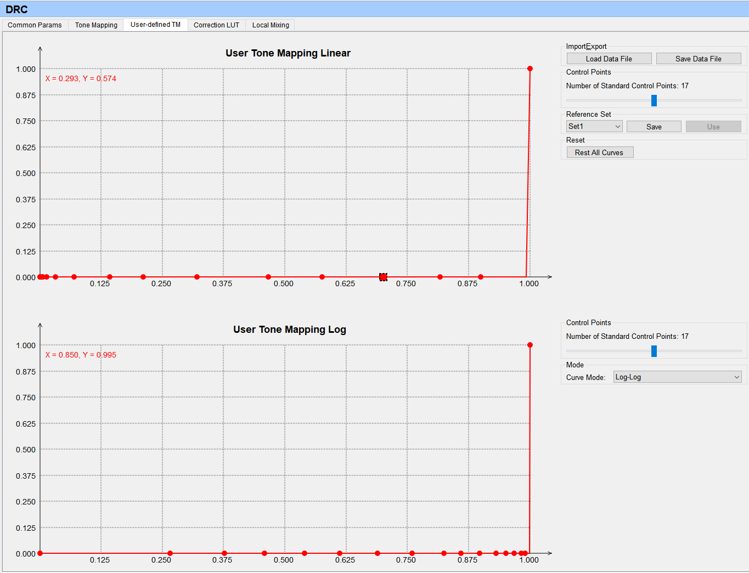Click the Linear control points slider handle
Viewport: 749px width, 573px height.
[654, 100]
